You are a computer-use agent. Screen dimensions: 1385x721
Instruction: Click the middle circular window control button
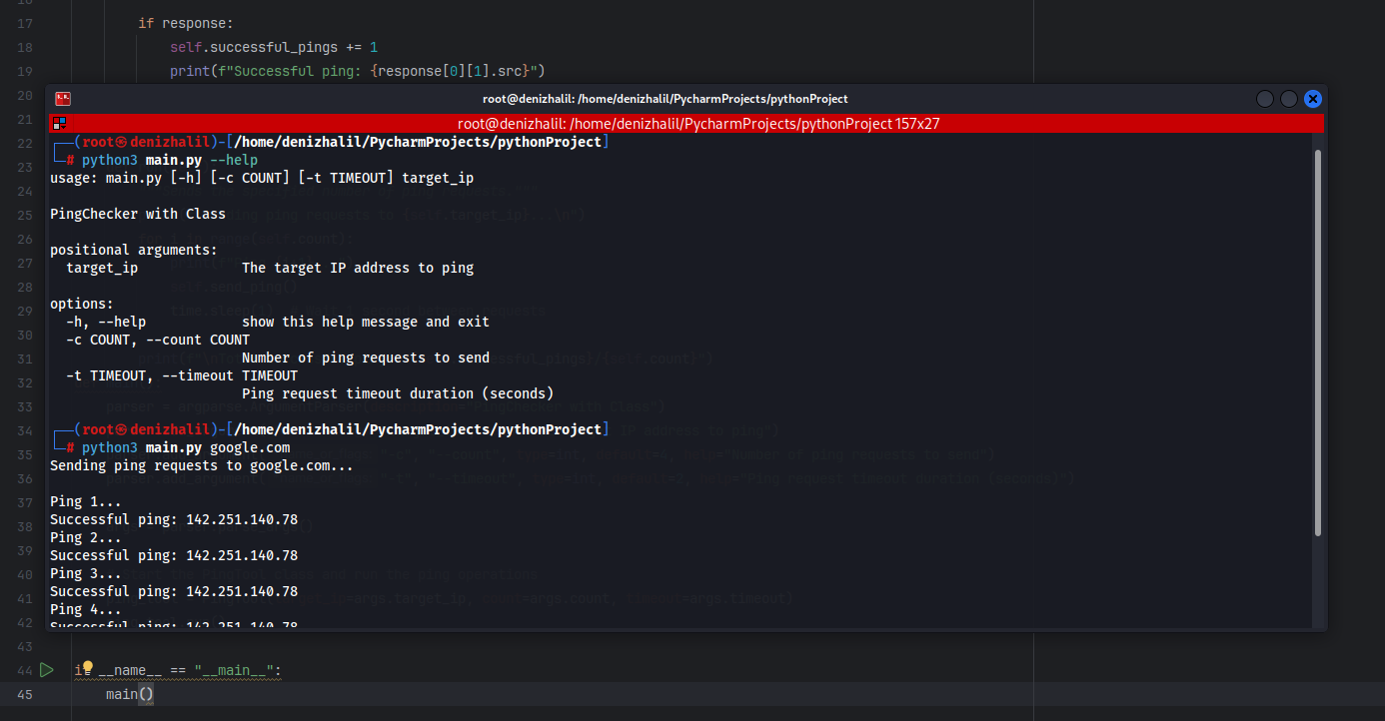point(1288,98)
